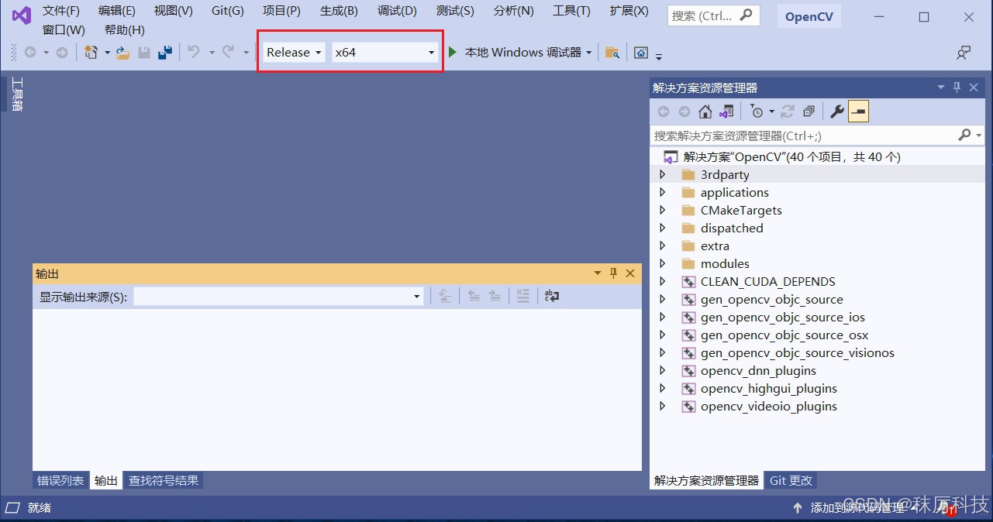Select opencv_highgui_plugins project
Screen dimensions: 993x522
769,389
